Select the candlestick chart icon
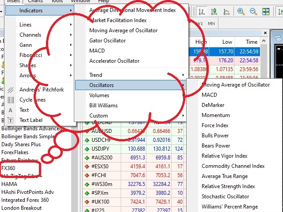The image size is (283, 212). (214, 11)
